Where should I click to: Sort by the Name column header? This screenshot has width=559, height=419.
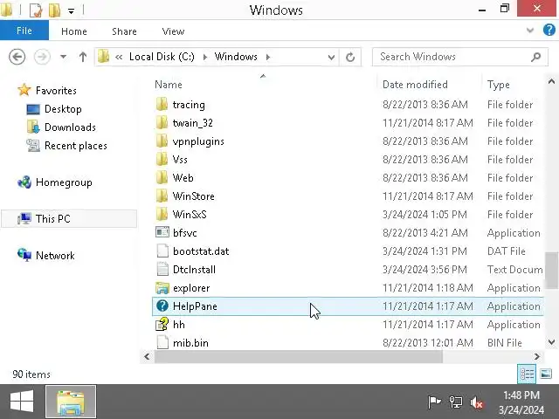click(169, 85)
